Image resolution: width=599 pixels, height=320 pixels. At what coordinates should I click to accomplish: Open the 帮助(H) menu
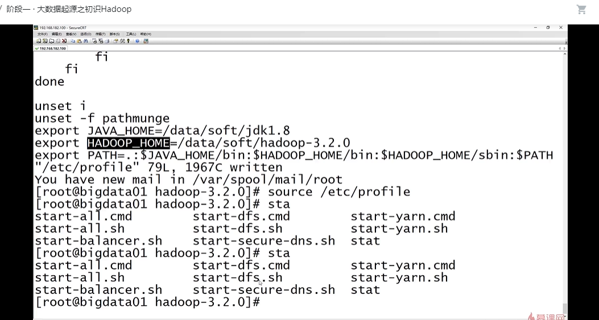146,34
